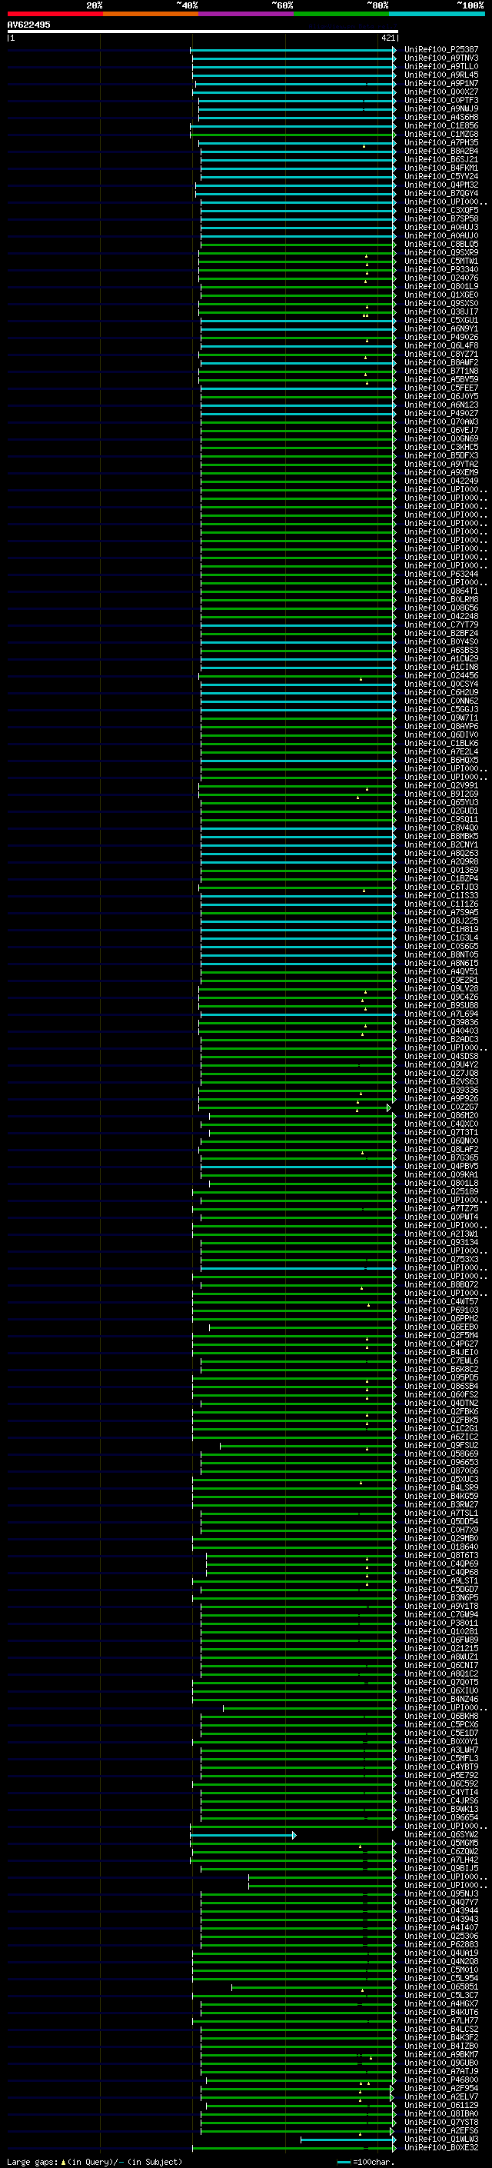Select the UniRef100_C5YV24 label

coord(441,177)
